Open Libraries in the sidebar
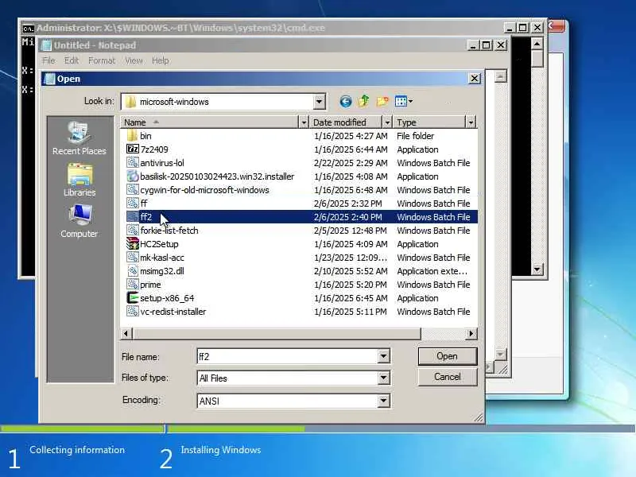This screenshot has width=636, height=477. click(x=79, y=180)
